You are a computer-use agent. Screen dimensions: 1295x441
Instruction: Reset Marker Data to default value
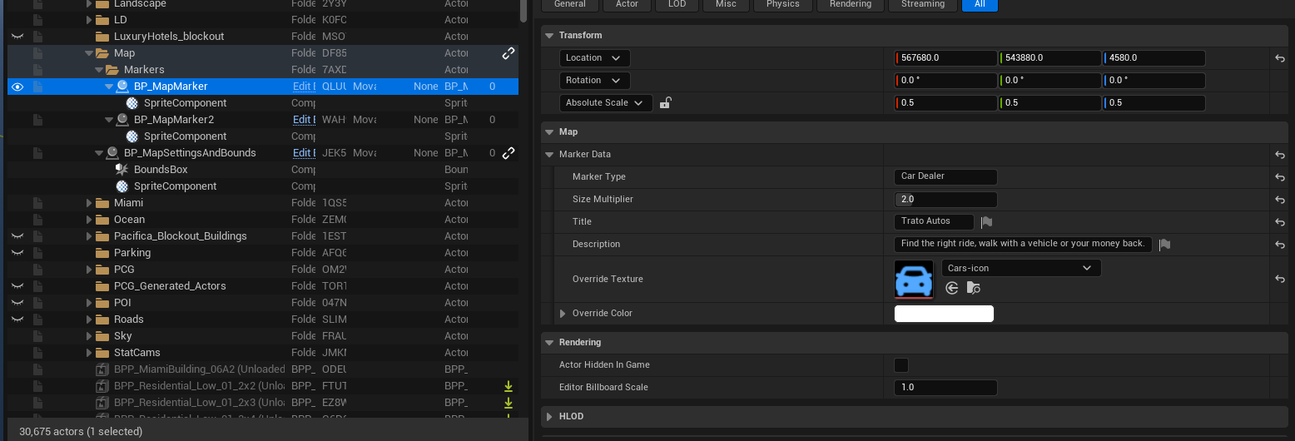(1280, 155)
